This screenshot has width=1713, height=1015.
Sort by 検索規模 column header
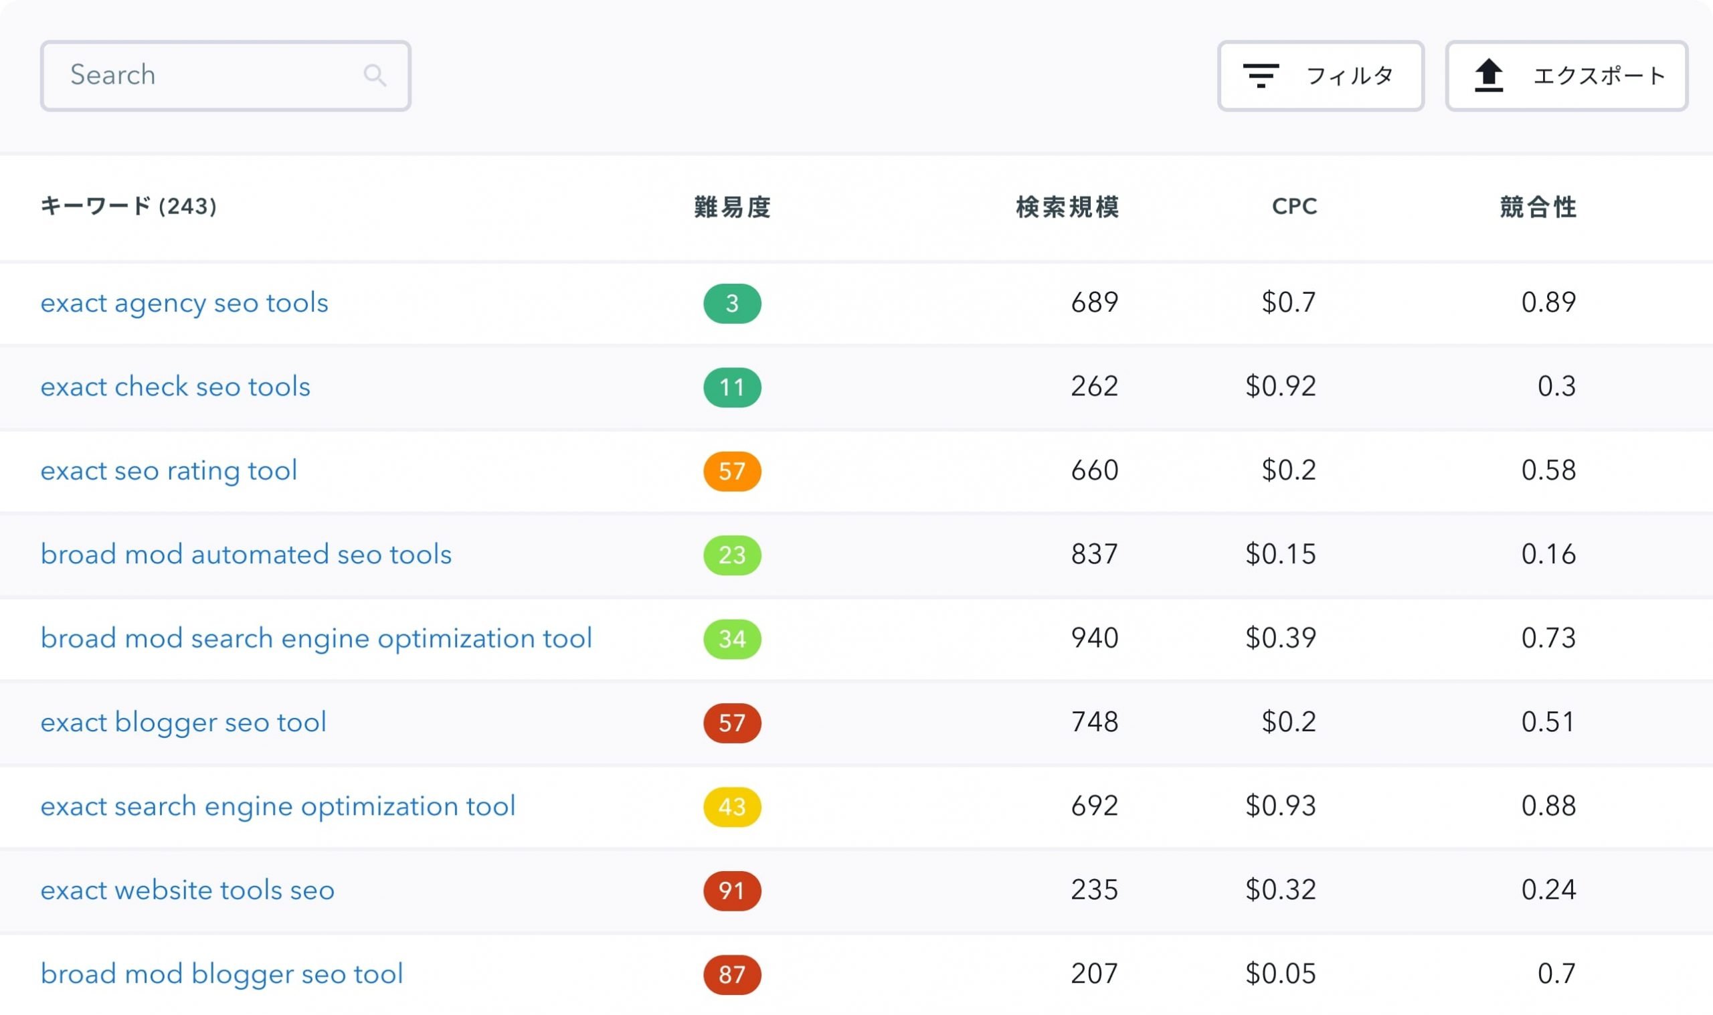[x=1067, y=207]
